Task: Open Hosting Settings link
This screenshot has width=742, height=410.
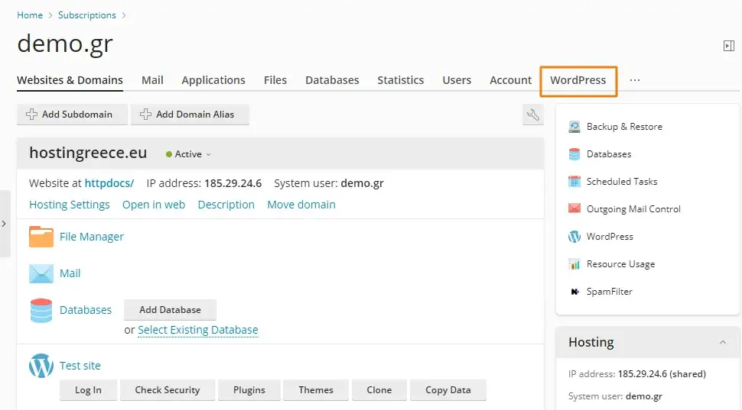Action: pos(70,205)
